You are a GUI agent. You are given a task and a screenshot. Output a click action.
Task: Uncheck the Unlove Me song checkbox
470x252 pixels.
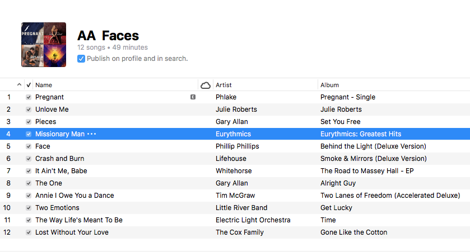tap(29, 110)
